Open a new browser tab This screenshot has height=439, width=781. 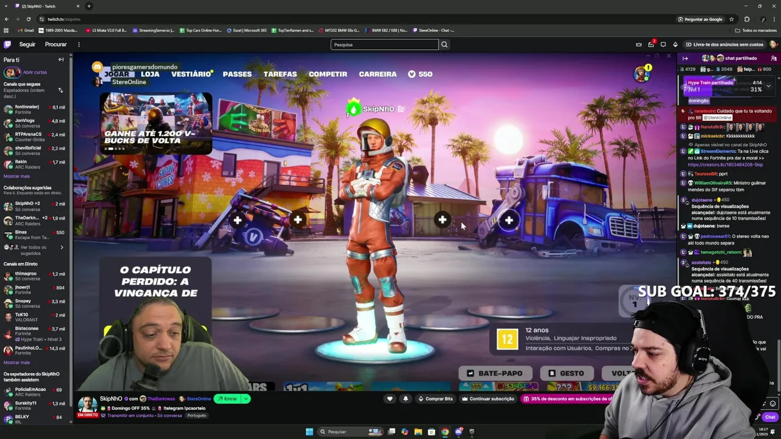88,6
